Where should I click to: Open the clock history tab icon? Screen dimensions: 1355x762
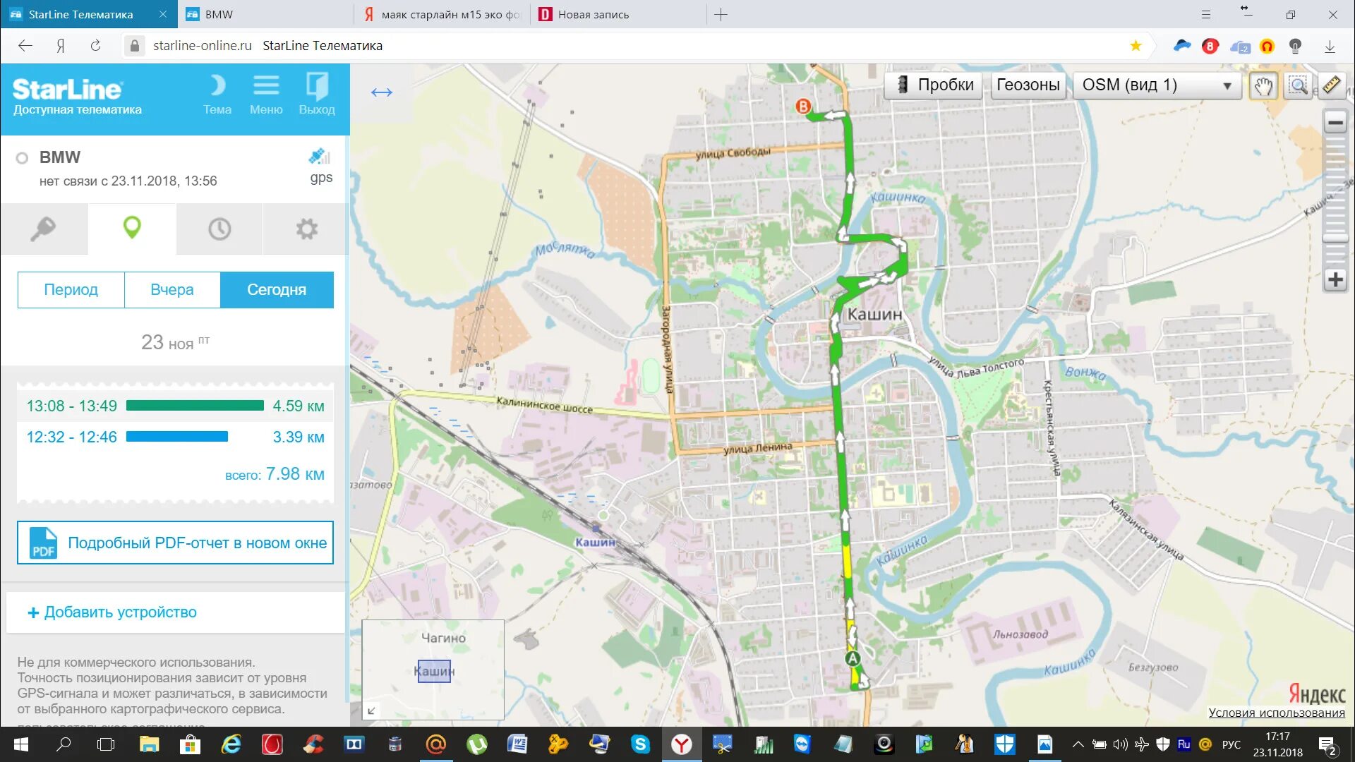pos(219,229)
